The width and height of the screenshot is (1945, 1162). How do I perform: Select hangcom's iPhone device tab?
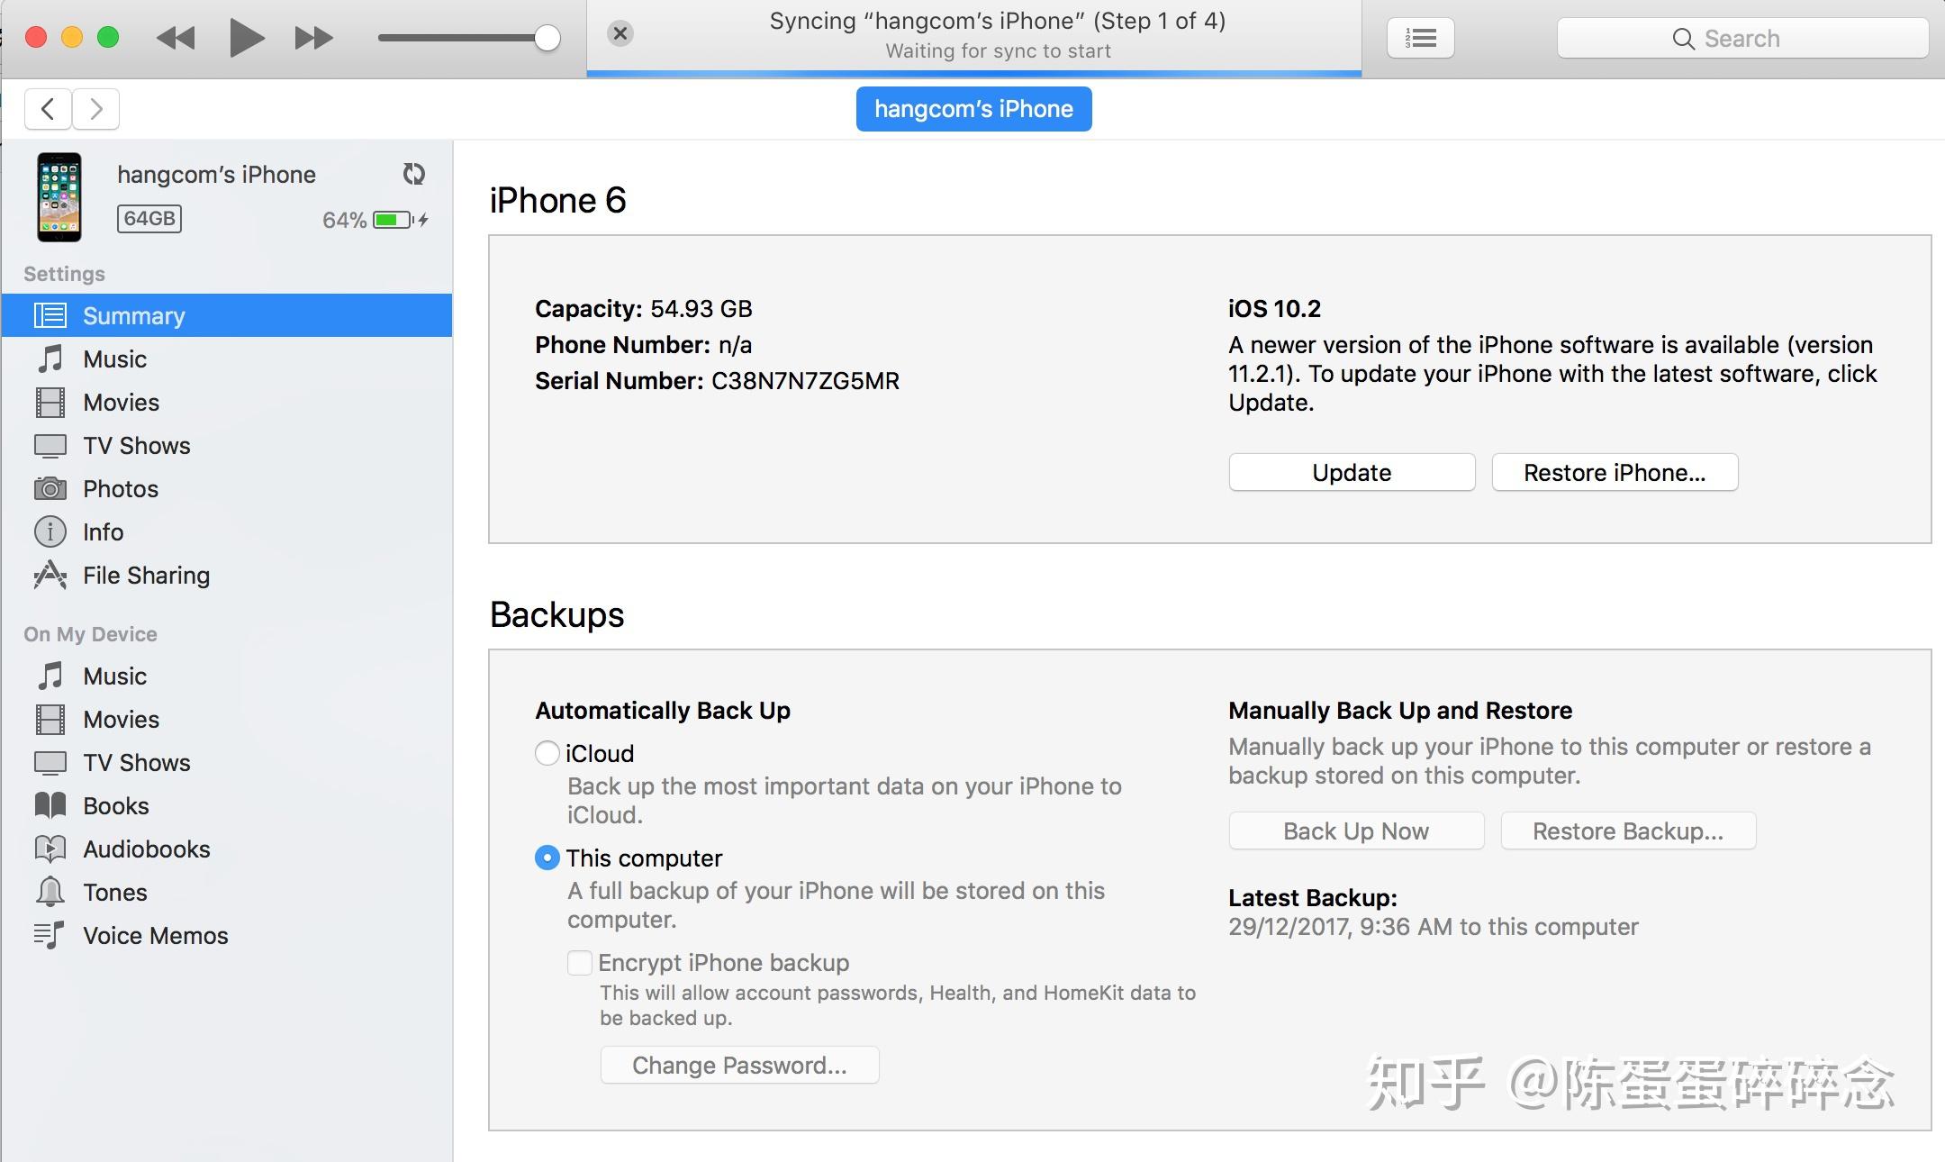pos(973,109)
